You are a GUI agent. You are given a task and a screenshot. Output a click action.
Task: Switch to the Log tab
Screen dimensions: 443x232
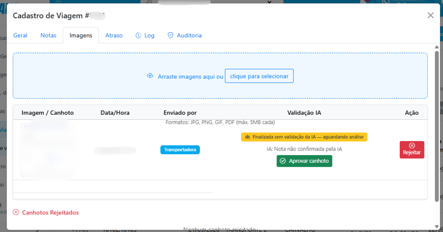point(145,35)
